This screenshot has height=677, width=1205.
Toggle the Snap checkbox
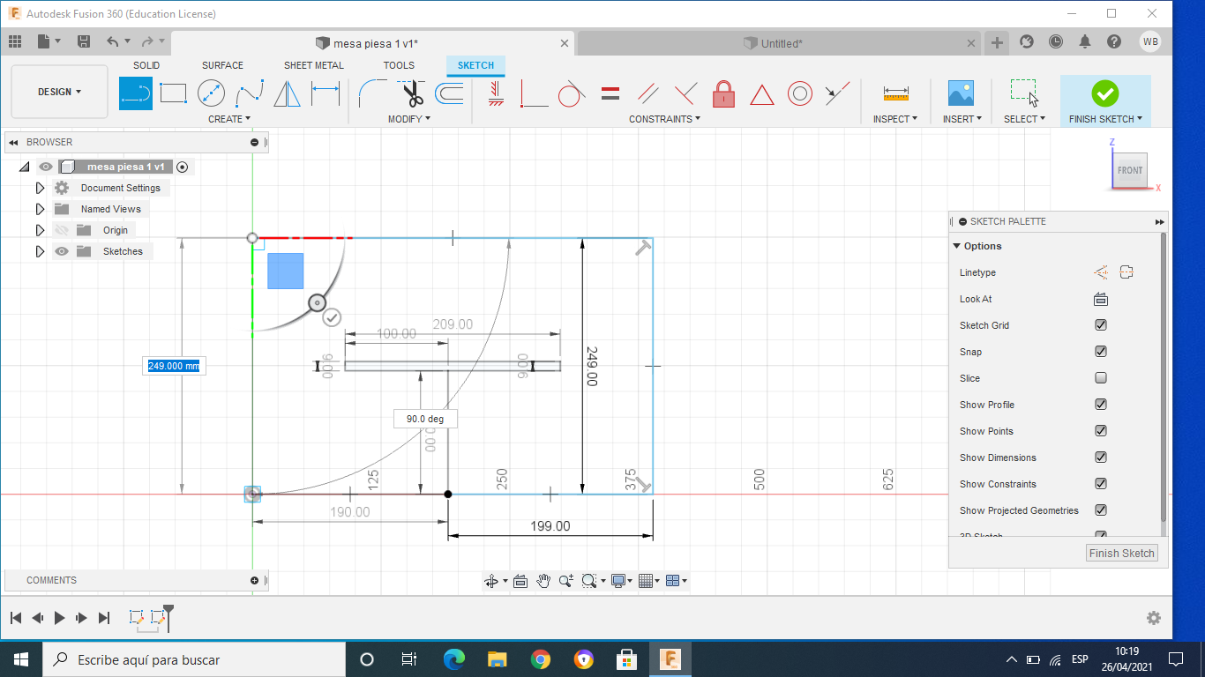pos(1101,352)
